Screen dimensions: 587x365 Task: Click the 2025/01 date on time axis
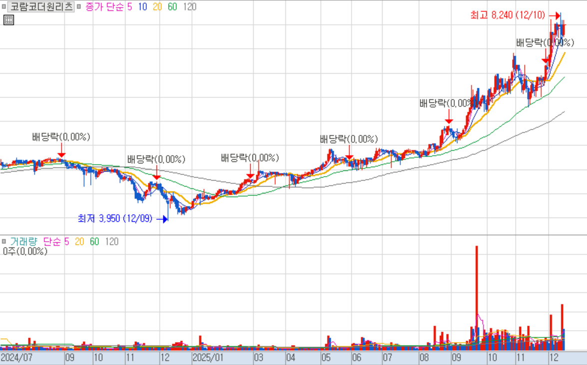click(208, 358)
